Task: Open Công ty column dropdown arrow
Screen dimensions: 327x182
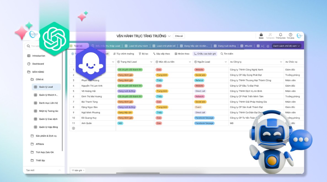Action: click(x=281, y=62)
